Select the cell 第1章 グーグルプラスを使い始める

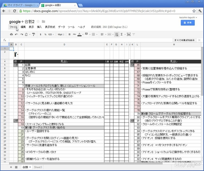click(64, 128)
